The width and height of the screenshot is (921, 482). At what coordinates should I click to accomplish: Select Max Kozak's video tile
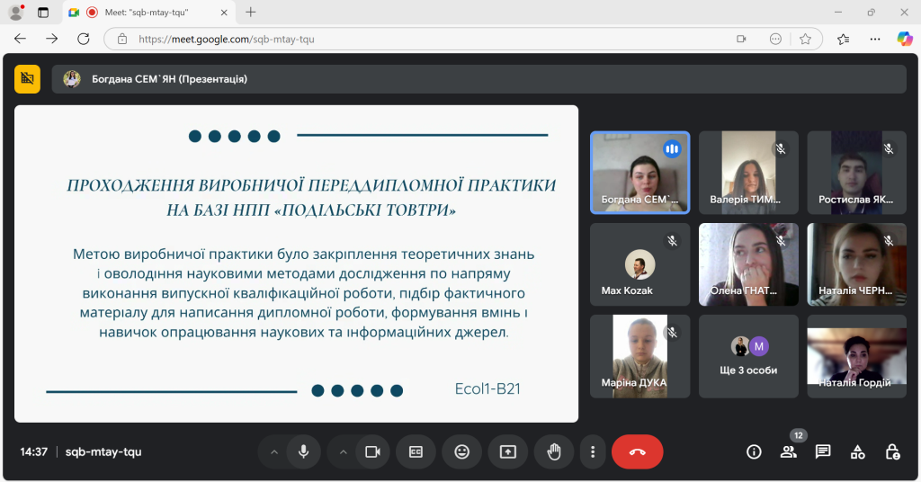point(639,264)
